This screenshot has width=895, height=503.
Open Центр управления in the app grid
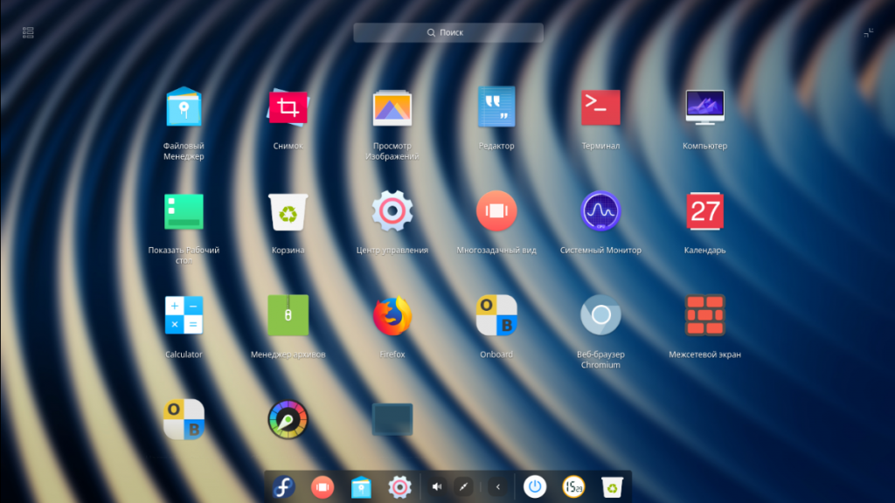tap(392, 211)
